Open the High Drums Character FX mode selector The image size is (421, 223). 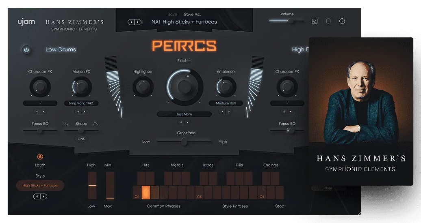tap(287, 103)
